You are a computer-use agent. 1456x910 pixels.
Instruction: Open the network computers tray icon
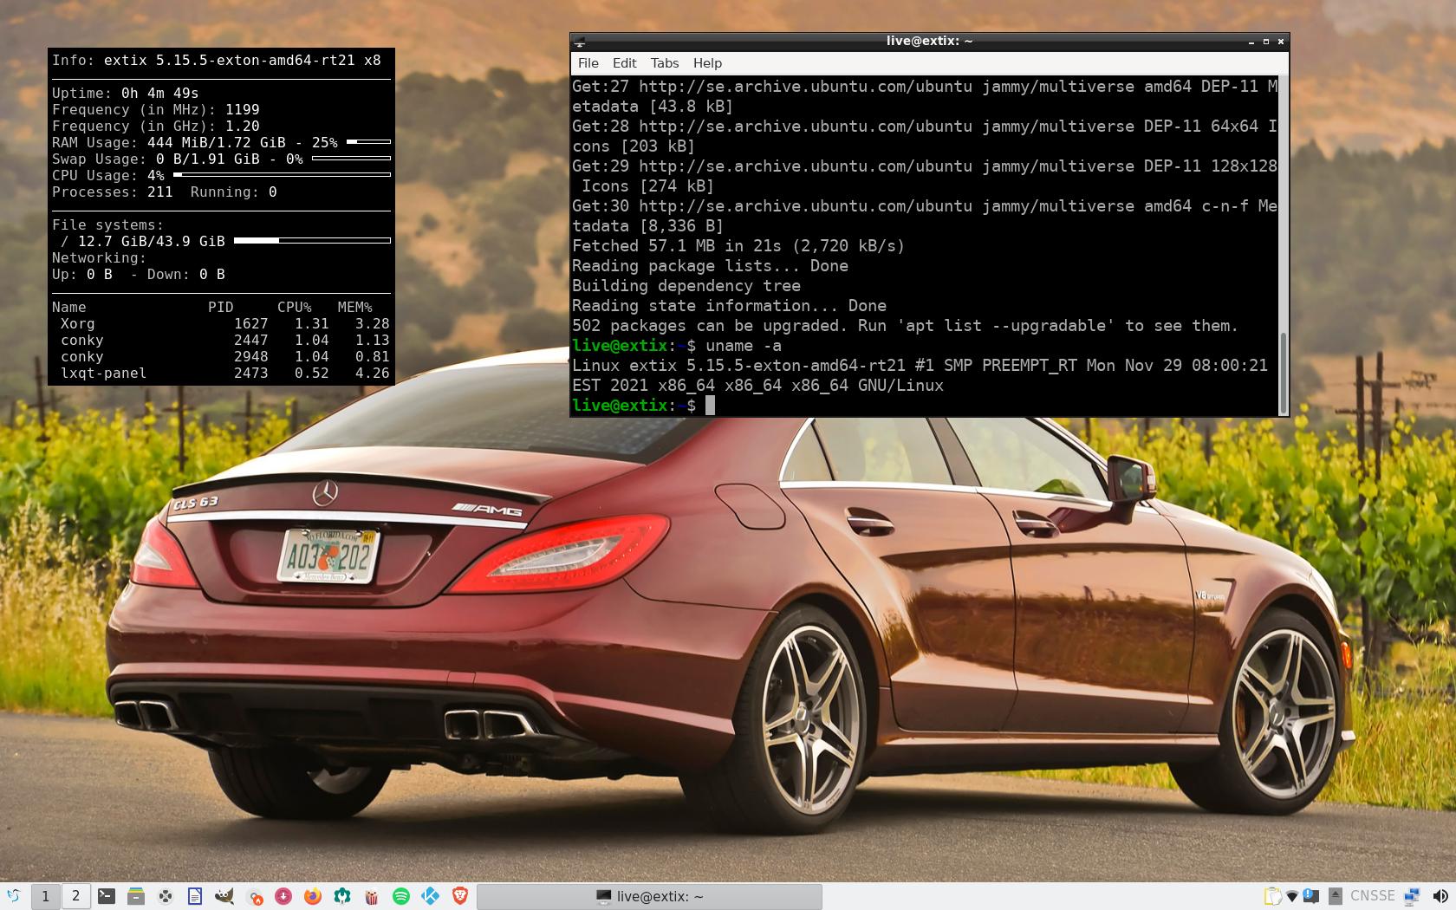(x=1413, y=896)
